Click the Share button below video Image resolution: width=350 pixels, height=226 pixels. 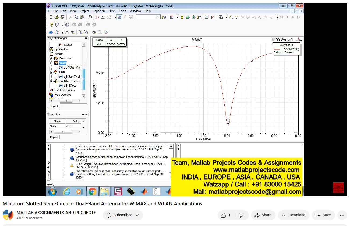263,215
